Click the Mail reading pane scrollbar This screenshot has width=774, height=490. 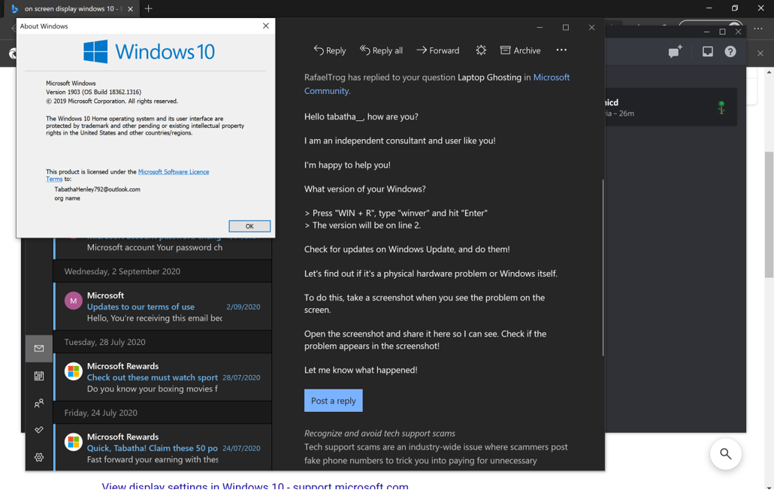point(603,268)
